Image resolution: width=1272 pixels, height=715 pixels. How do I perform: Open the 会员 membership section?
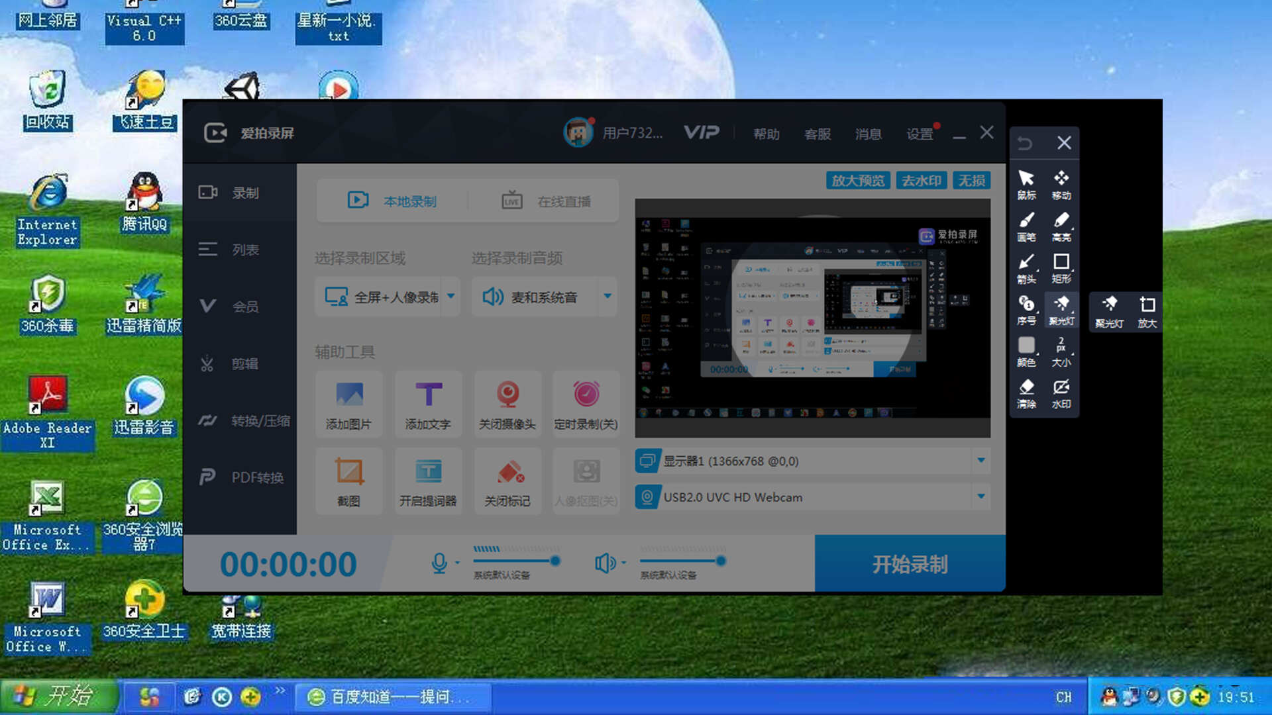240,307
